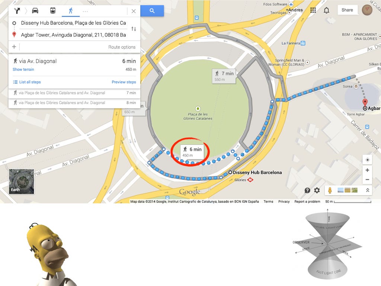Pick up the Pegman Street View icon
The height and width of the screenshot is (286, 381).
330,190
